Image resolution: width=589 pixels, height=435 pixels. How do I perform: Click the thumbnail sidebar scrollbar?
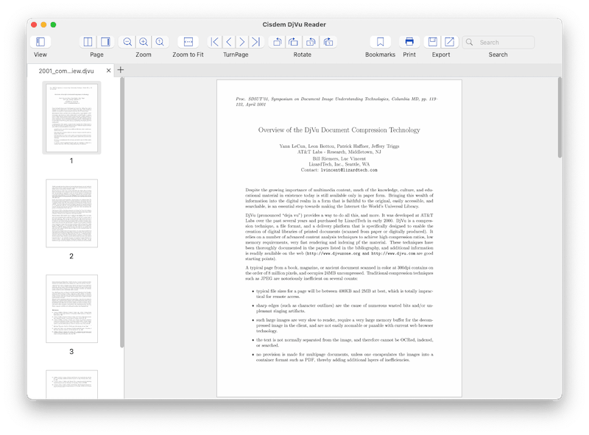pos(121,212)
